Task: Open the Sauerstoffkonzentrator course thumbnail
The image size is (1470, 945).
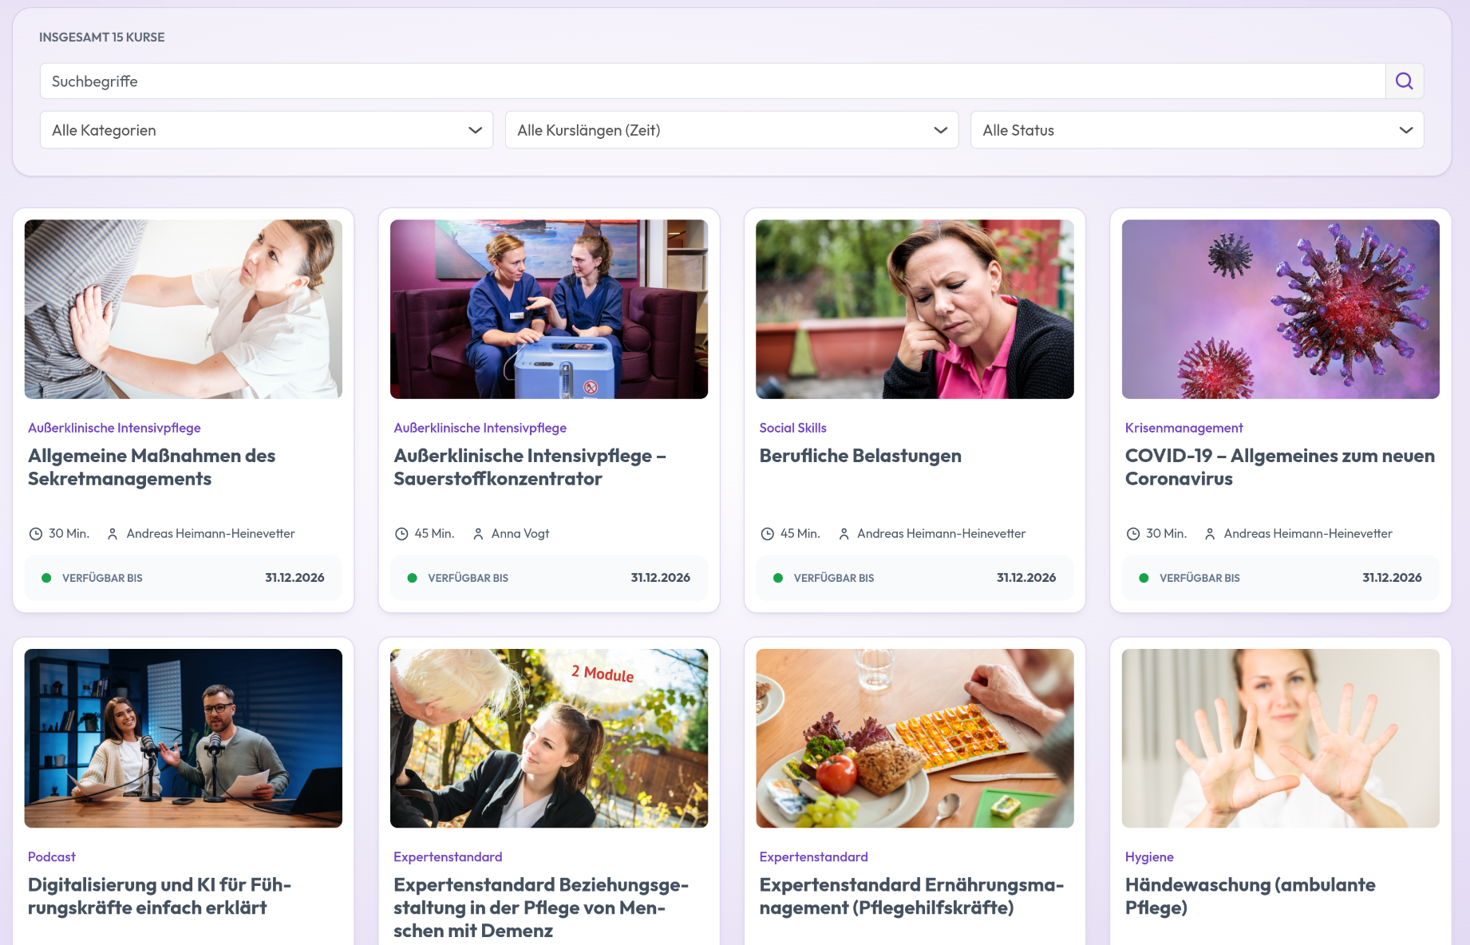Action: coord(549,310)
